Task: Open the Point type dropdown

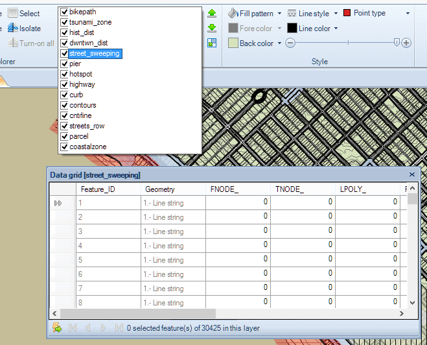Action: point(408,13)
